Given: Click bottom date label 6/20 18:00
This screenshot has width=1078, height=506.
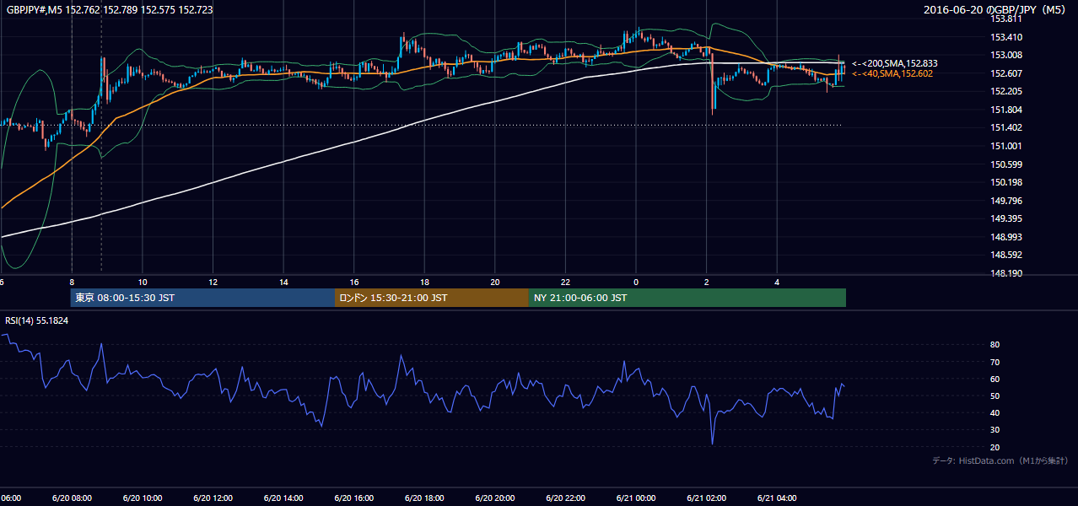Looking at the screenshot, I should tap(424, 498).
